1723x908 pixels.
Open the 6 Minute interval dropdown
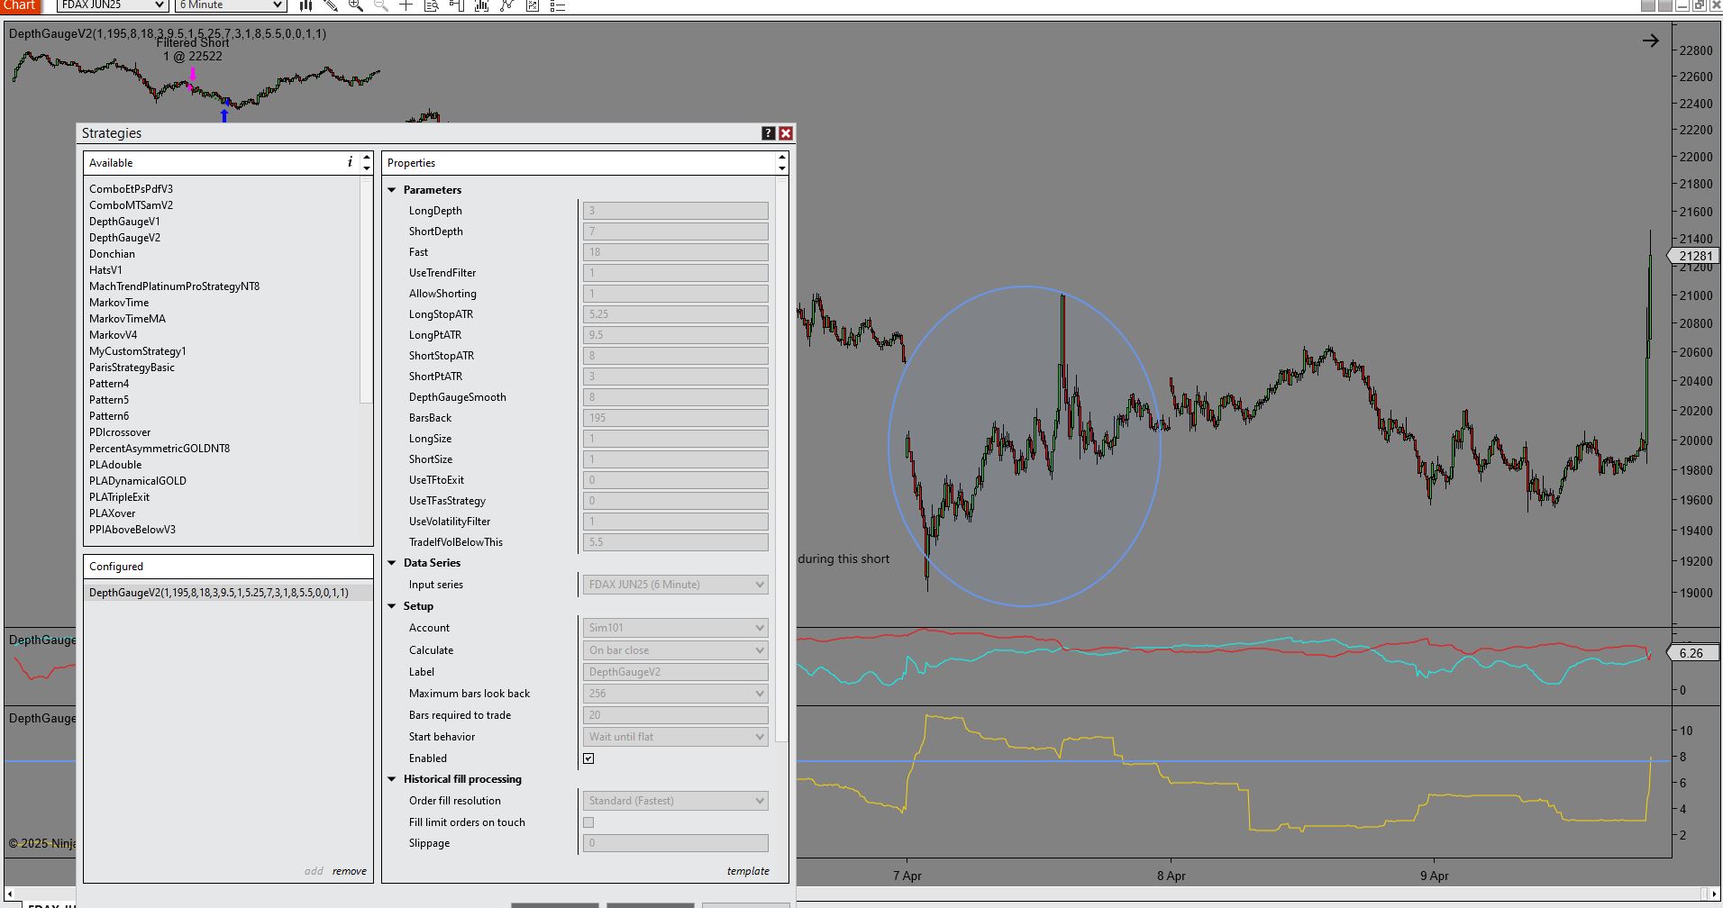tap(231, 5)
